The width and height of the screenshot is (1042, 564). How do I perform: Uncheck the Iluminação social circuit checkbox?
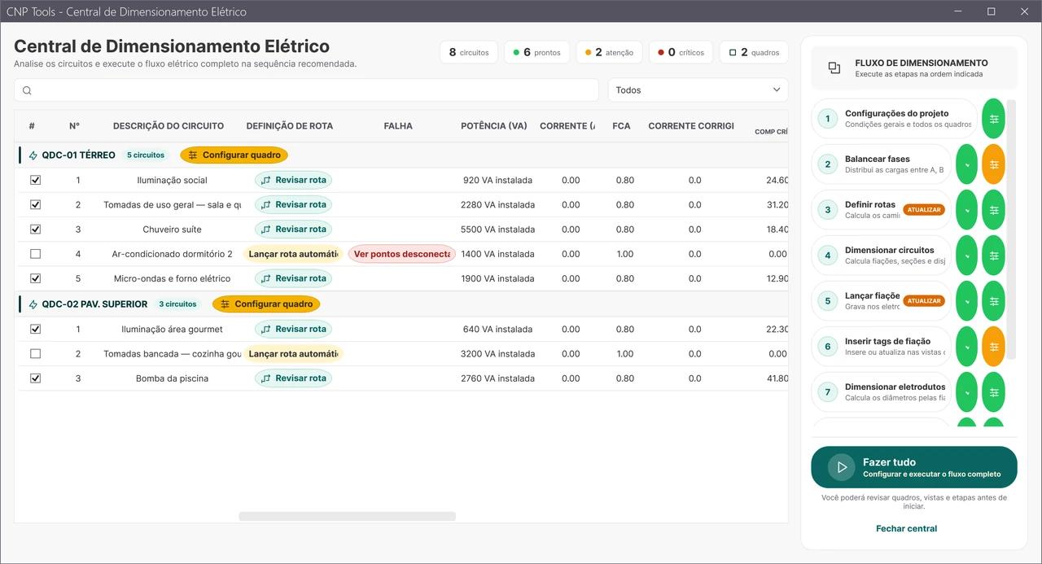pyautogui.click(x=35, y=181)
